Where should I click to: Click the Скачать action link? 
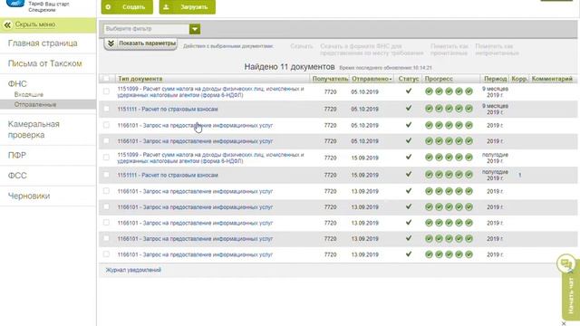click(302, 46)
